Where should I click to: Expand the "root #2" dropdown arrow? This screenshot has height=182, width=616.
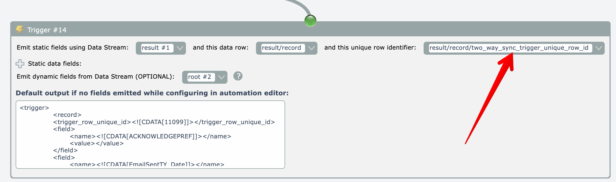click(221, 77)
